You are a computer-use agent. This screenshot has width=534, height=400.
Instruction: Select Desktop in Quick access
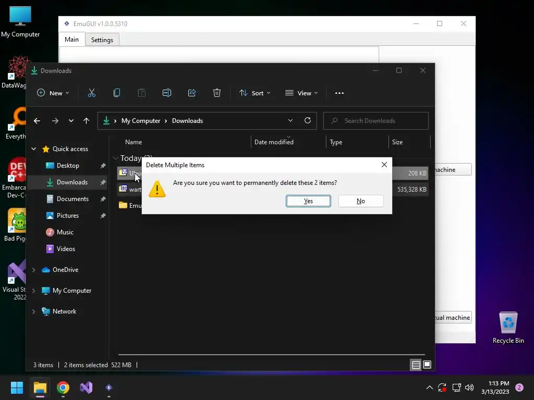(68, 166)
